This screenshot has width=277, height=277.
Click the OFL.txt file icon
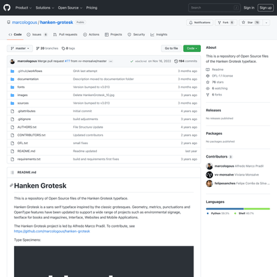tap(13, 143)
